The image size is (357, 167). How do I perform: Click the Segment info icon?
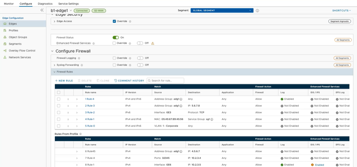(257, 11)
